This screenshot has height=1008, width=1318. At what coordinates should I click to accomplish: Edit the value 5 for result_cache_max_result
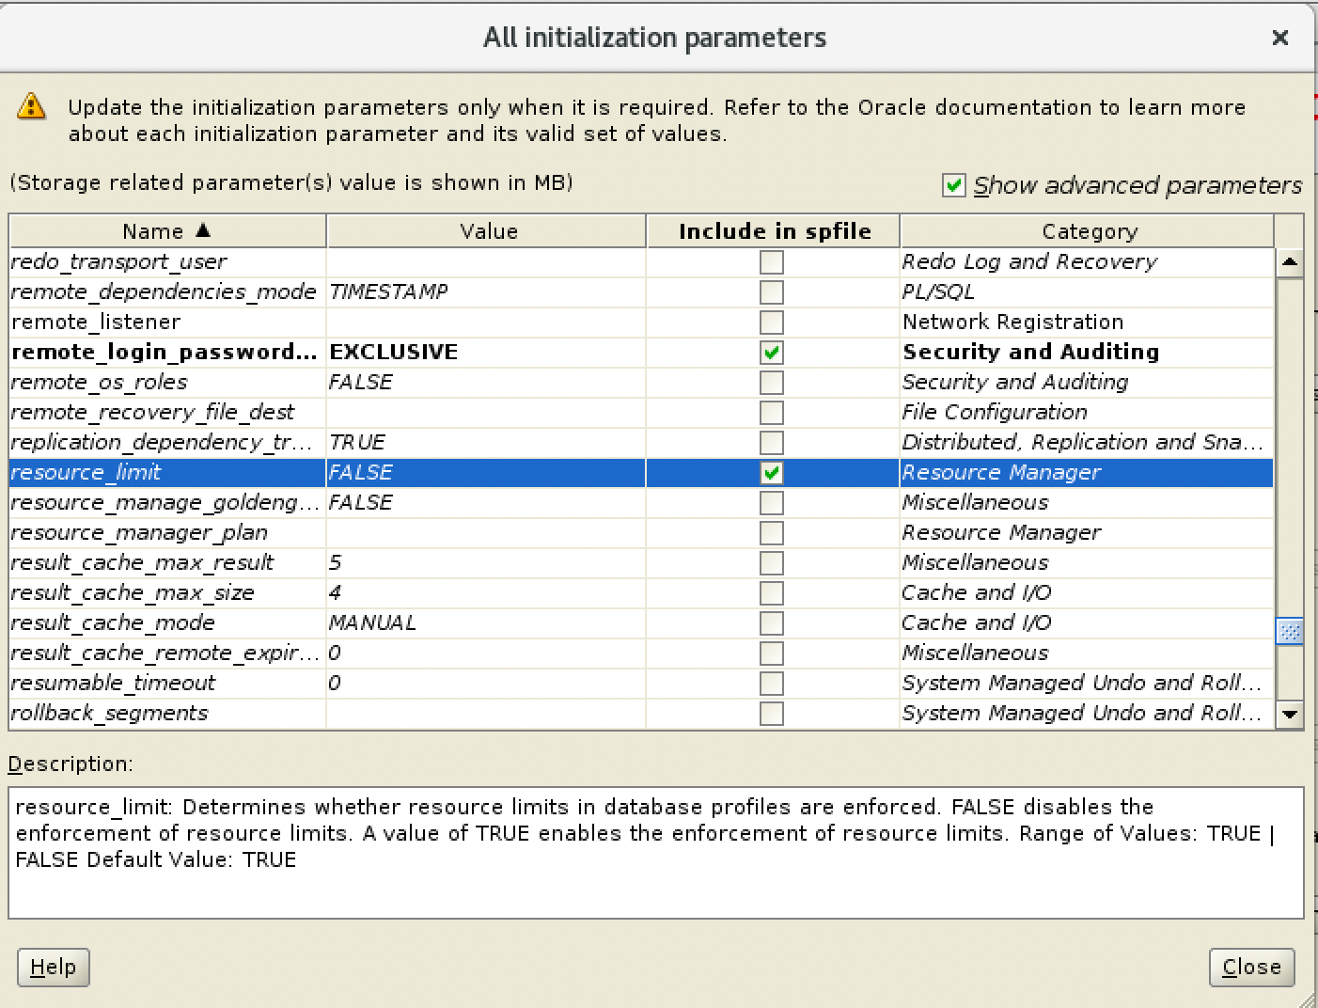(486, 562)
